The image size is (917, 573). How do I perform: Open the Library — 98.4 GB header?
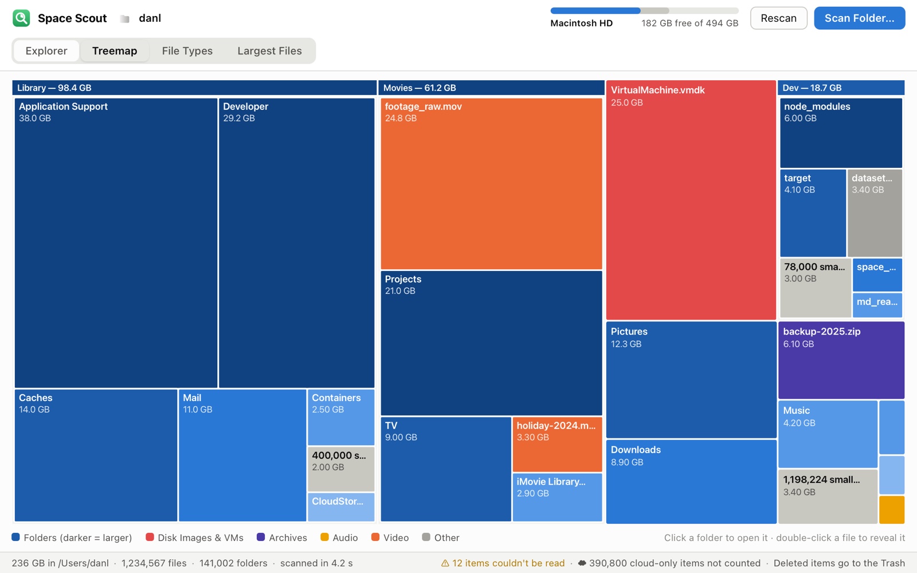[x=194, y=88]
